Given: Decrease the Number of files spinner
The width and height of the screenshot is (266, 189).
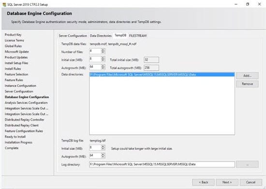Looking at the screenshot, I should click(x=103, y=52).
